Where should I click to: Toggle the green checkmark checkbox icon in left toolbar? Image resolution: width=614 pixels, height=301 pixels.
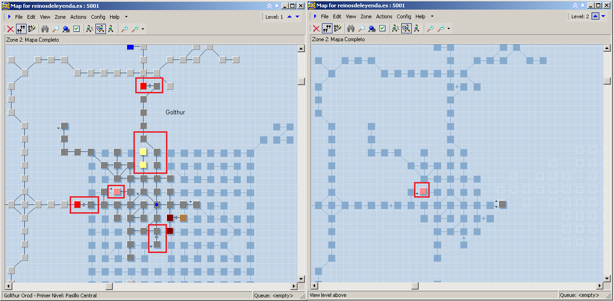[77, 29]
